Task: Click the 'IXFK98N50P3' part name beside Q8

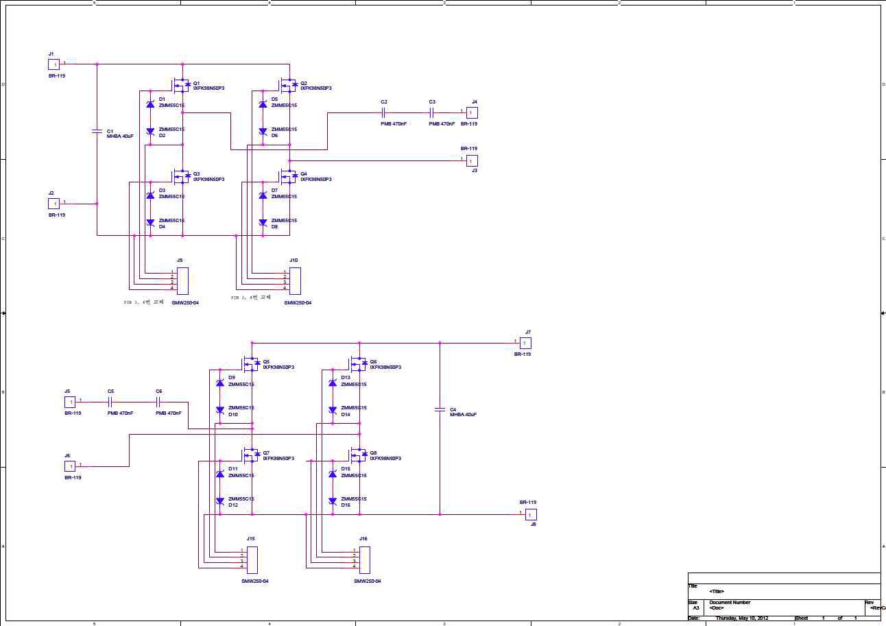Action: 385,459
